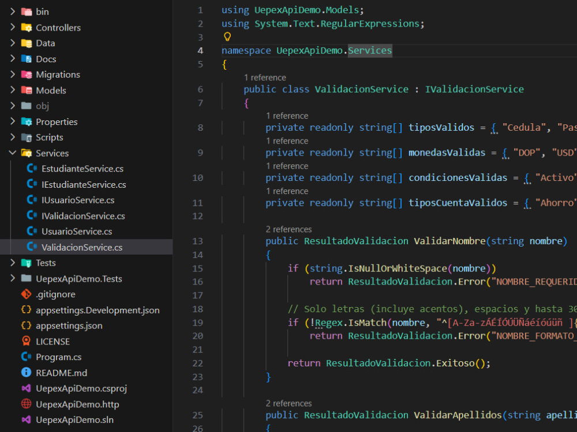Collapse the Services folder chevron
The image size is (577, 432).
[x=13, y=153]
